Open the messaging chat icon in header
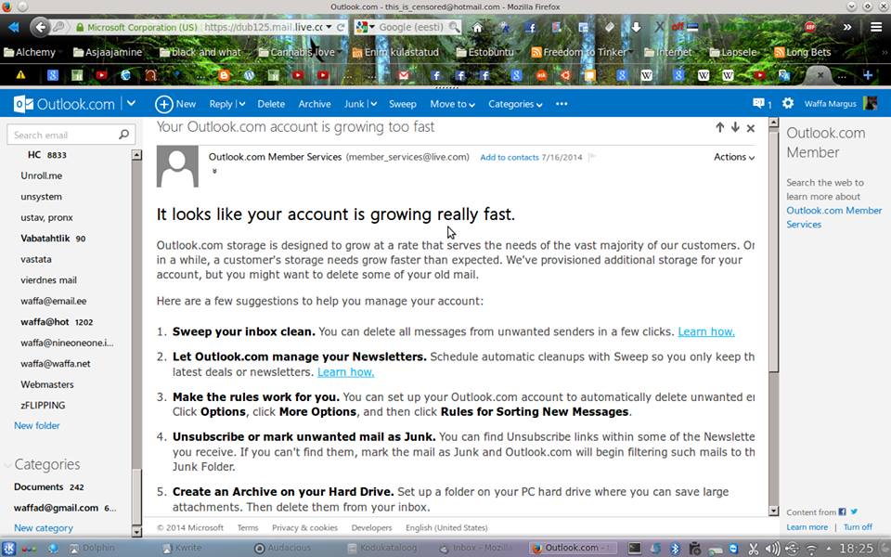The height and width of the screenshot is (557, 891). [x=758, y=103]
